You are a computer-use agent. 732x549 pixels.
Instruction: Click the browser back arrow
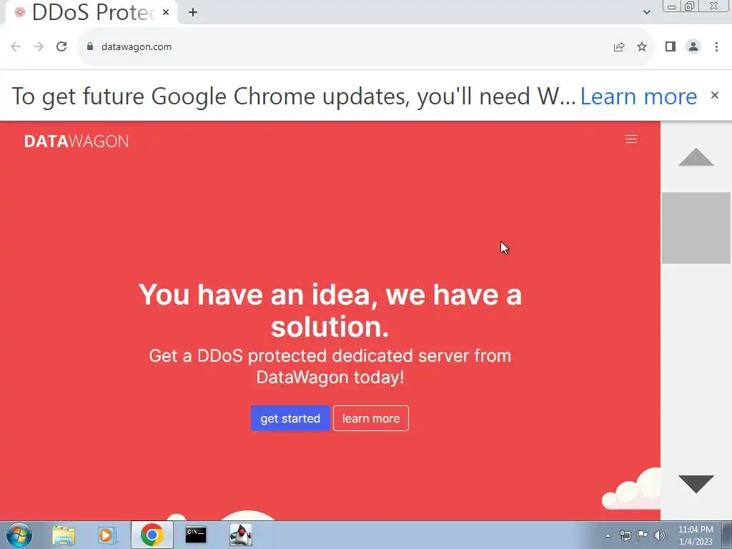point(16,46)
